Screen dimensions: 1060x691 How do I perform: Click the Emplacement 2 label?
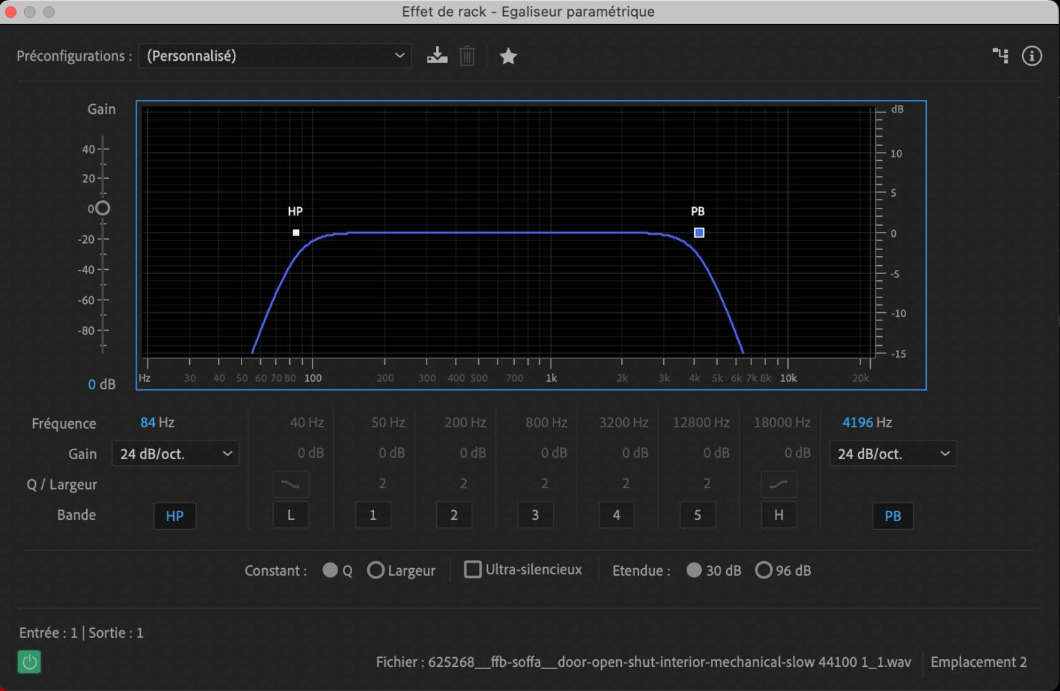[979, 662]
